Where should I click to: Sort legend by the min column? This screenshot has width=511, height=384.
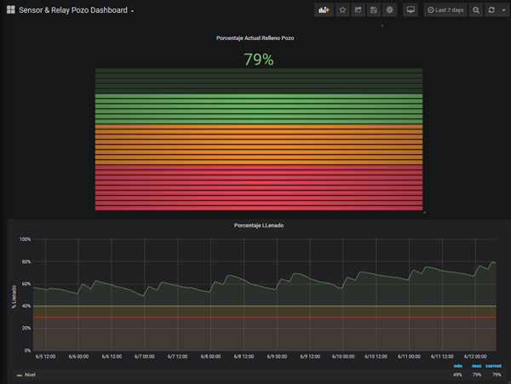click(x=456, y=365)
